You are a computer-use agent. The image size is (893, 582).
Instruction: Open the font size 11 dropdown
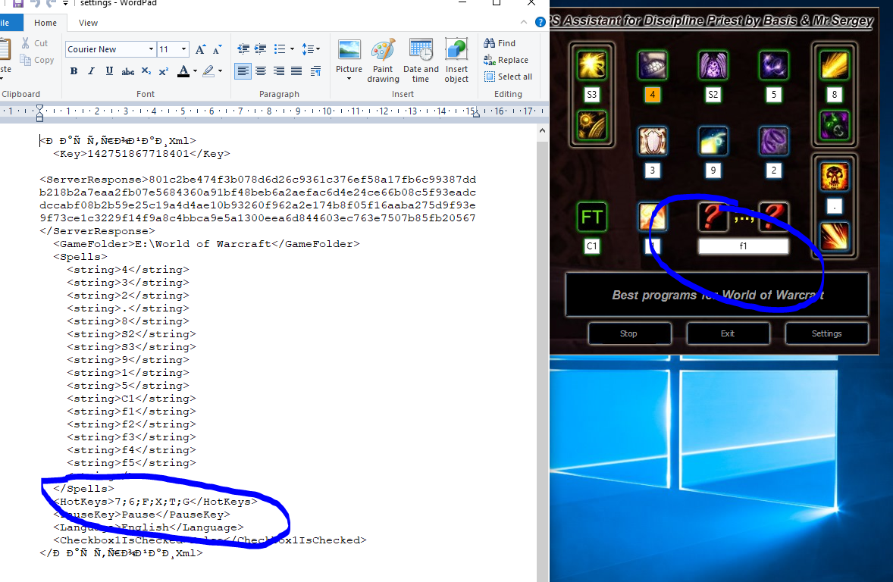(x=183, y=49)
